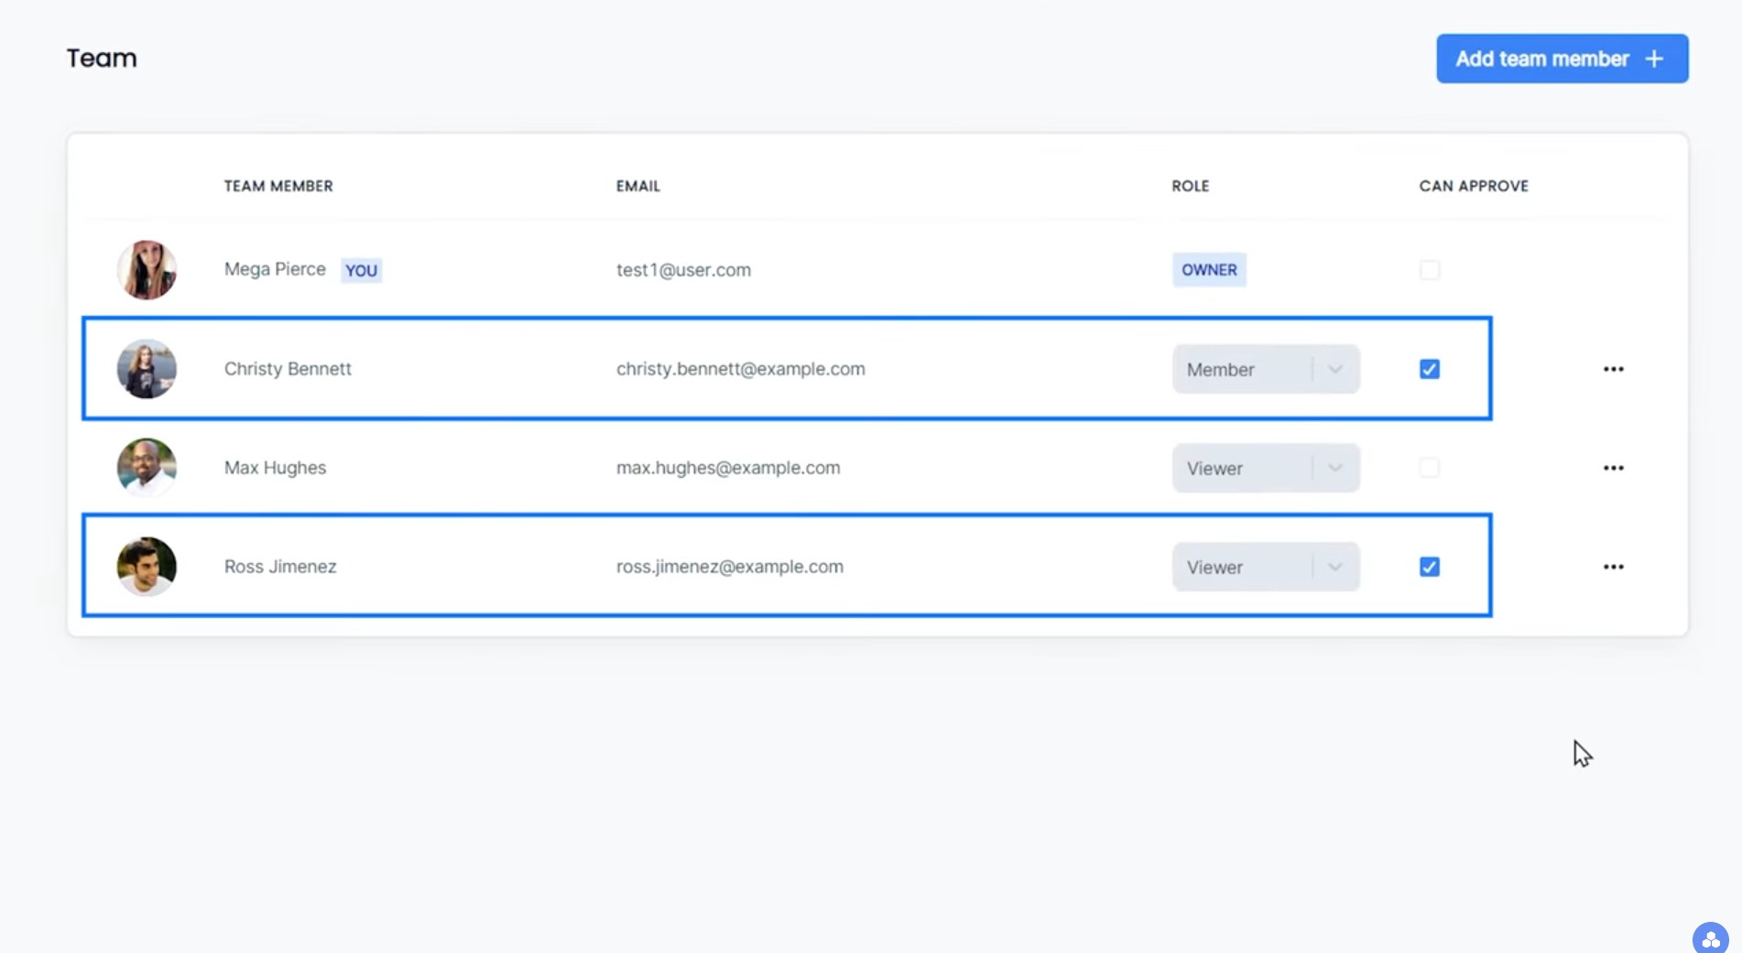Uncheck Can Approve for Ross Jimenez
Viewport: 1742px width, 953px height.
[1429, 567]
